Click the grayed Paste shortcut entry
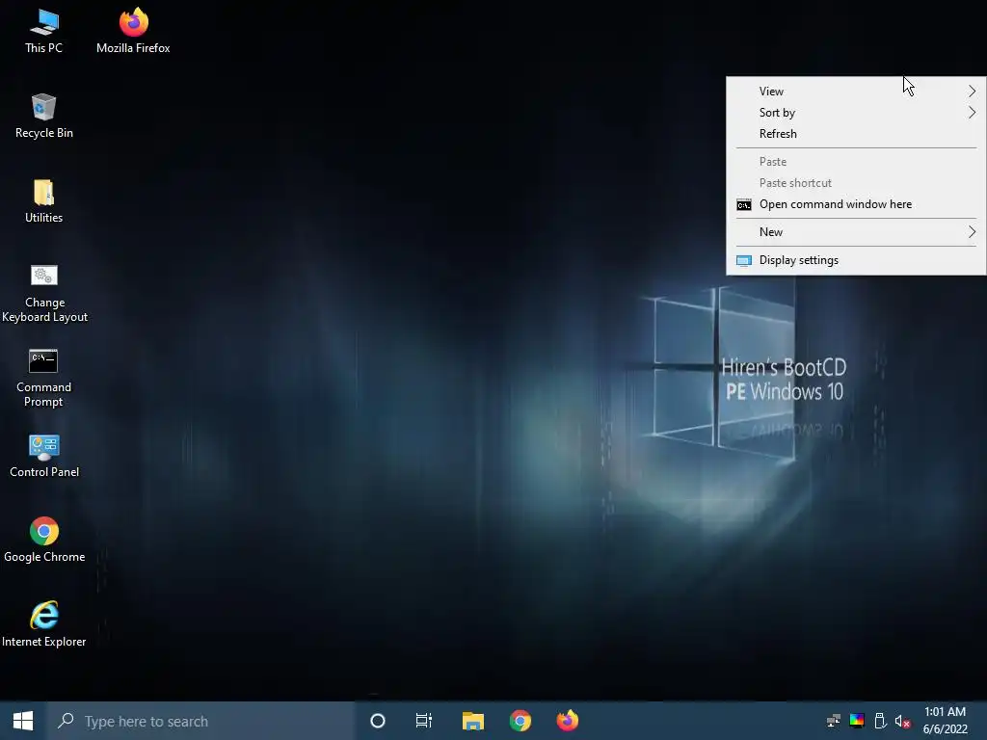The height and width of the screenshot is (740, 987). tap(856, 183)
